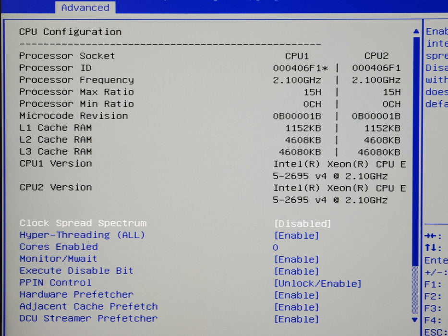Click the CPU1 L2 cache value 4608KB
This screenshot has width=448, height=336.
click(303, 140)
